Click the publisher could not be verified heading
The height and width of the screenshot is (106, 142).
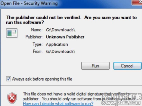71,20
